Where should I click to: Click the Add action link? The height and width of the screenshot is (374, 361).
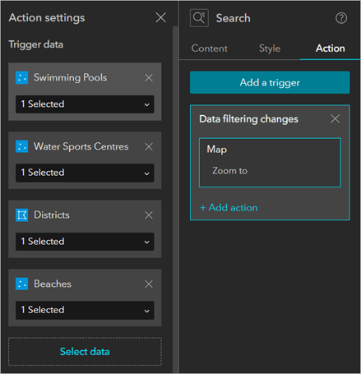229,208
